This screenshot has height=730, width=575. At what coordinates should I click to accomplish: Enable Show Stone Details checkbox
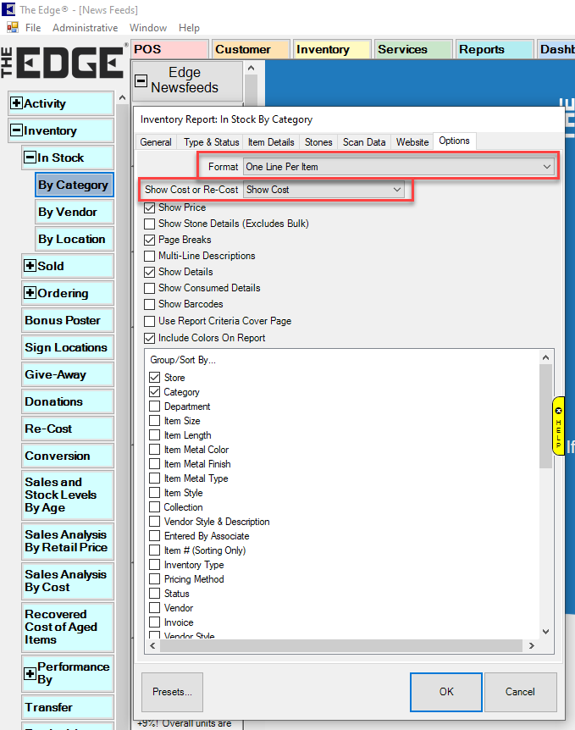(x=150, y=224)
